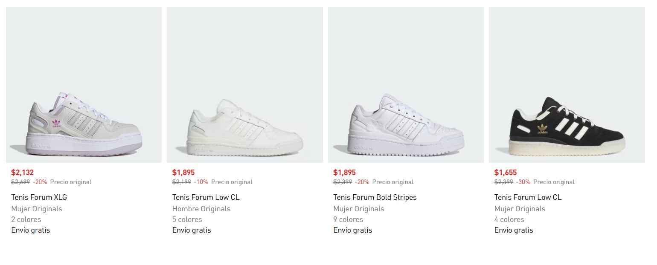Click the Tenis Forum XLG product image
The width and height of the screenshot is (657, 265).
84,84
